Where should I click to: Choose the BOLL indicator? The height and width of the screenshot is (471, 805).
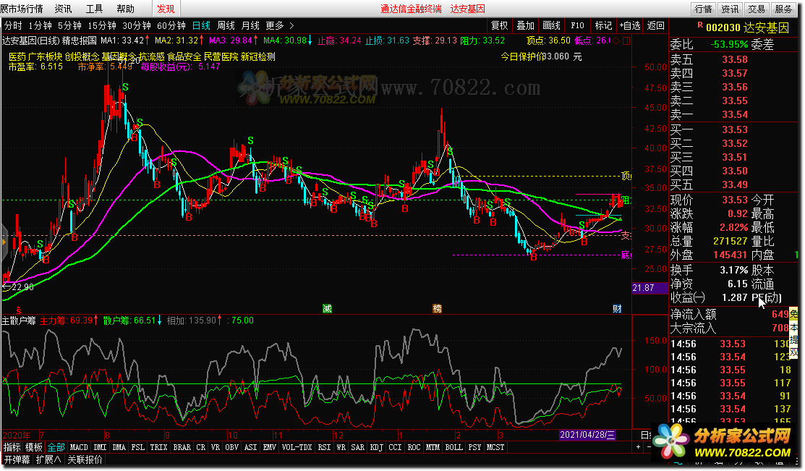[x=453, y=447]
